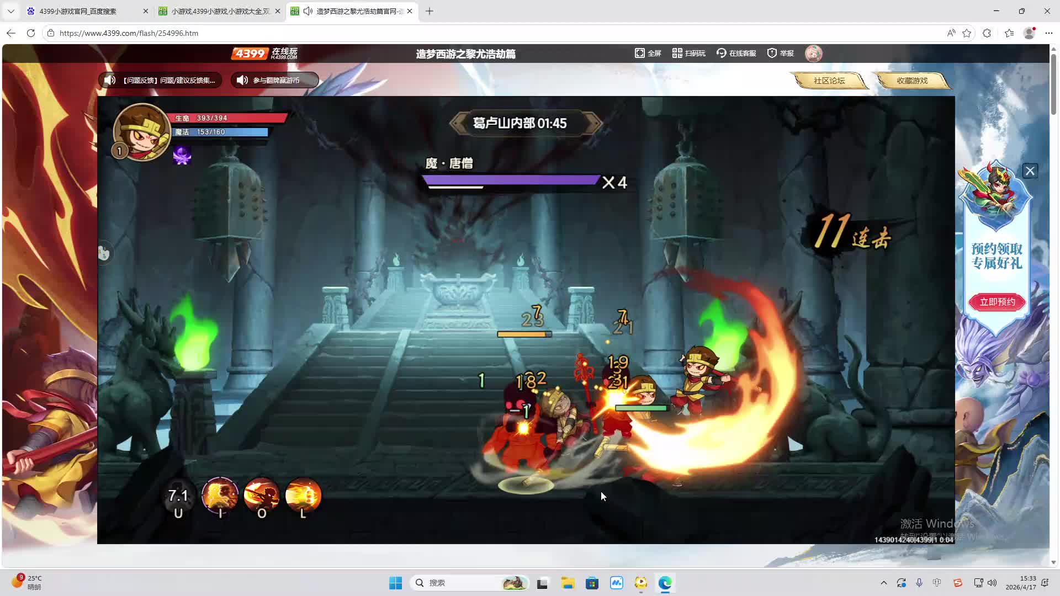The width and height of the screenshot is (1060, 596).
Task: Select the 造梦西游之黎尤浩劫篇 browser tab
Action: [352, 11]
